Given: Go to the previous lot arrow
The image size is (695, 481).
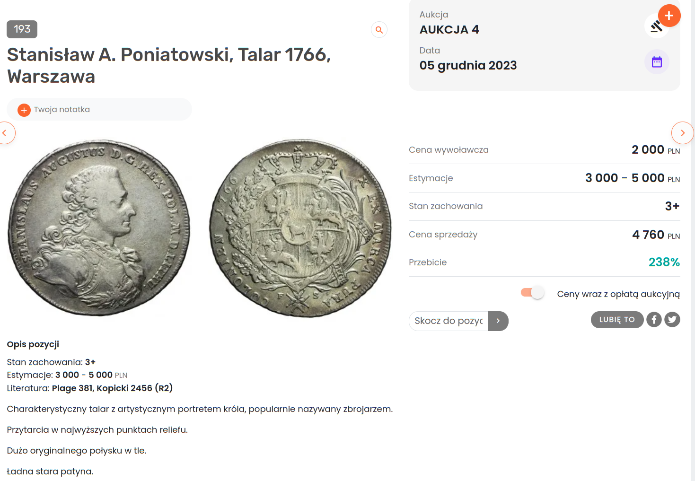Looking at the screenshot, I should click(x=6, y=133).
